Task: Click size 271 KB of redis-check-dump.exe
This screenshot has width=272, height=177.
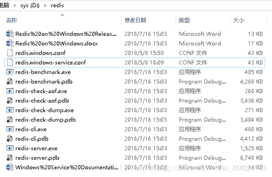Action: coord(254,110)
